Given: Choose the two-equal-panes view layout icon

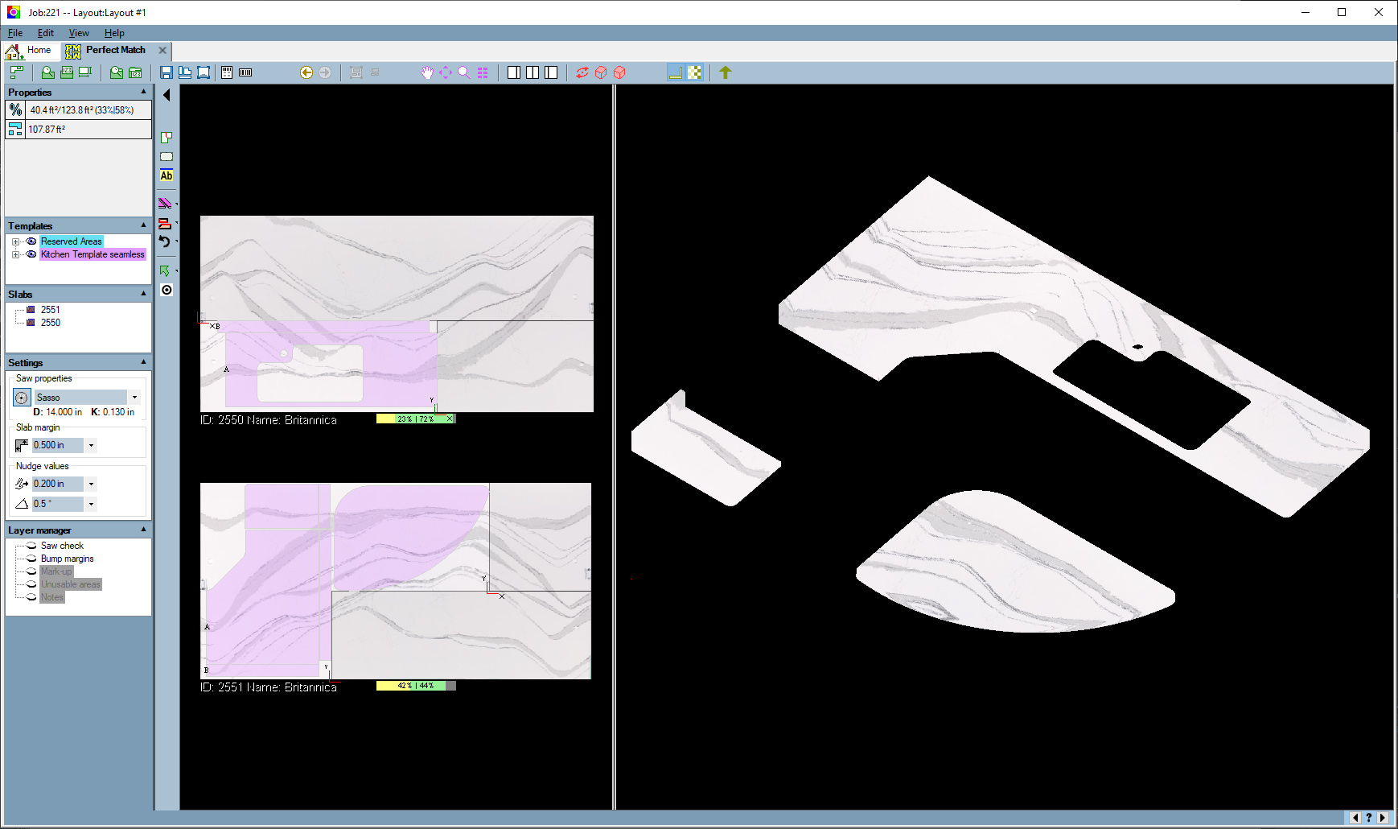Looking at the screenshot, I should 532,72.
